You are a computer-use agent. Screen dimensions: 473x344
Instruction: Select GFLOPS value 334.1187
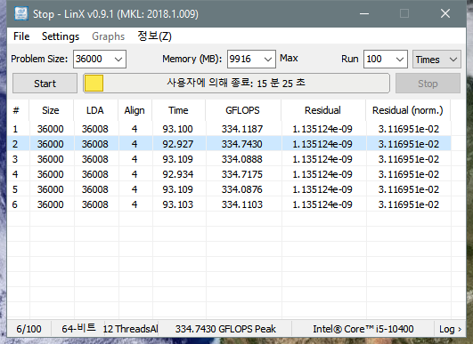(x=242, y=129)
